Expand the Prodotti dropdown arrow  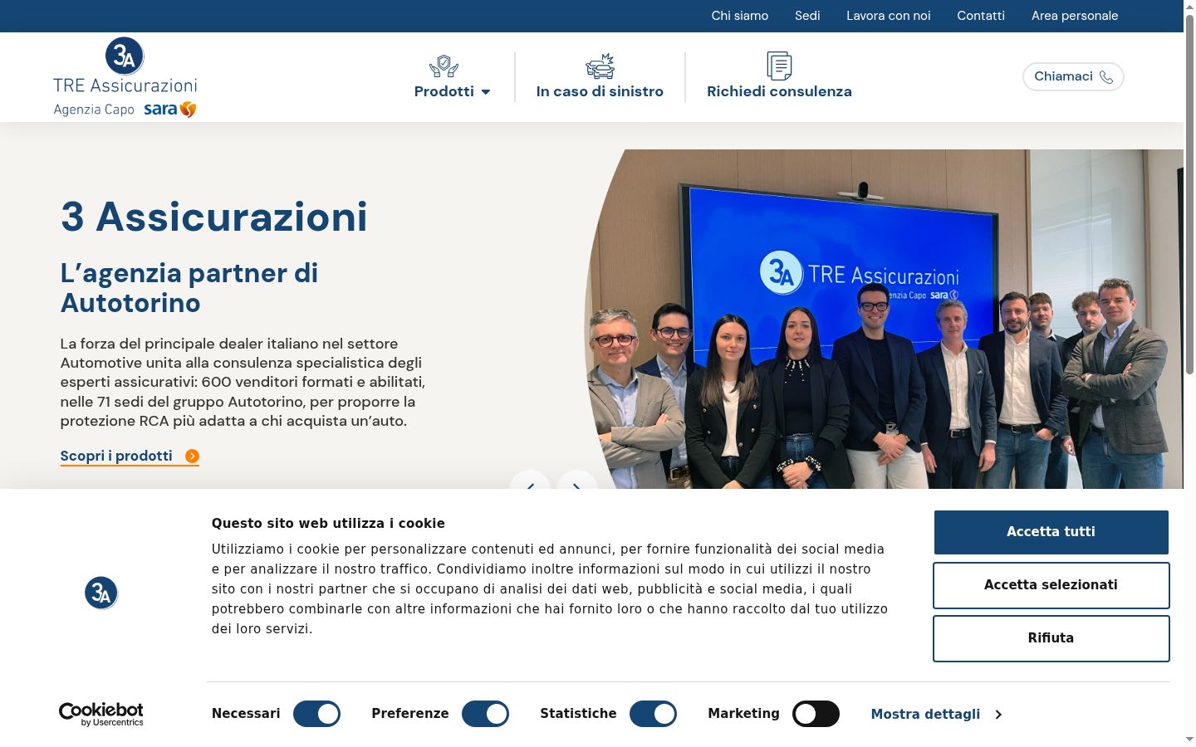tap(486, 92)
